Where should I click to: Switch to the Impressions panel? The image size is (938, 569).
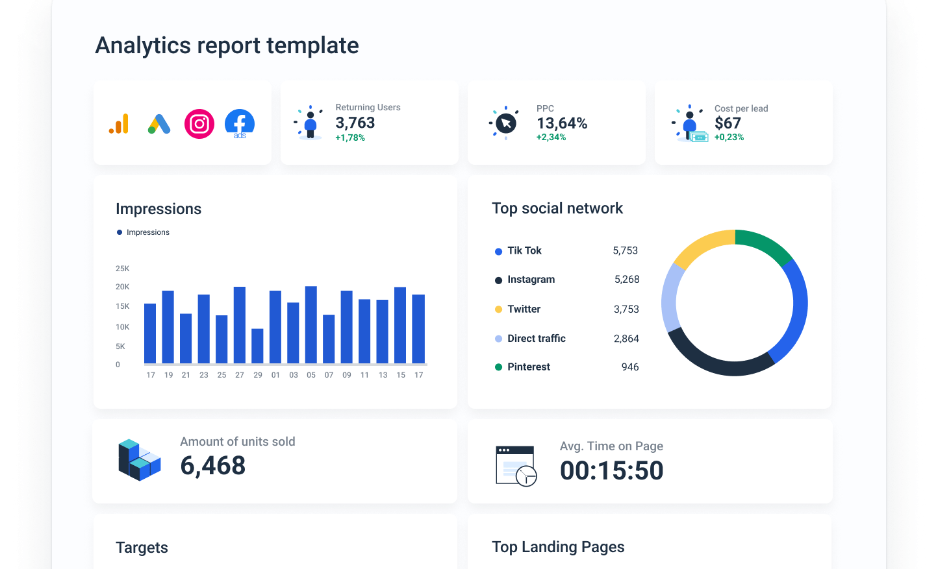point(158,208)
